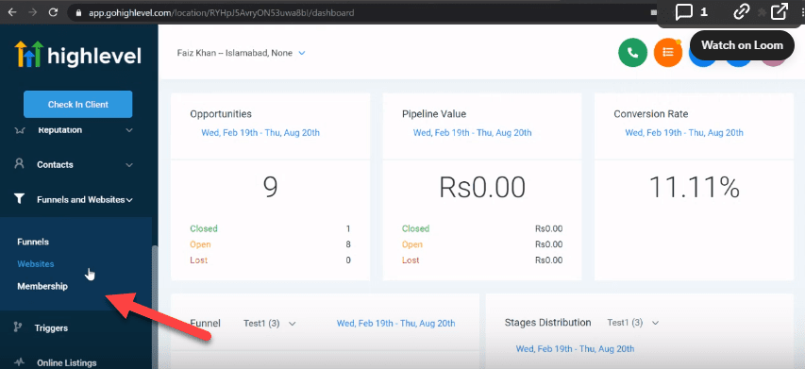
Task: Click the 11.11% conversion rate value
Action: click(694, 187)
